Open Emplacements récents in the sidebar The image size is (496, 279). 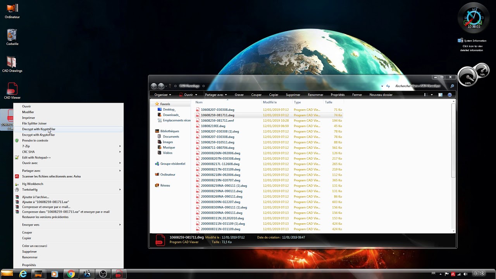click(174, 120)
